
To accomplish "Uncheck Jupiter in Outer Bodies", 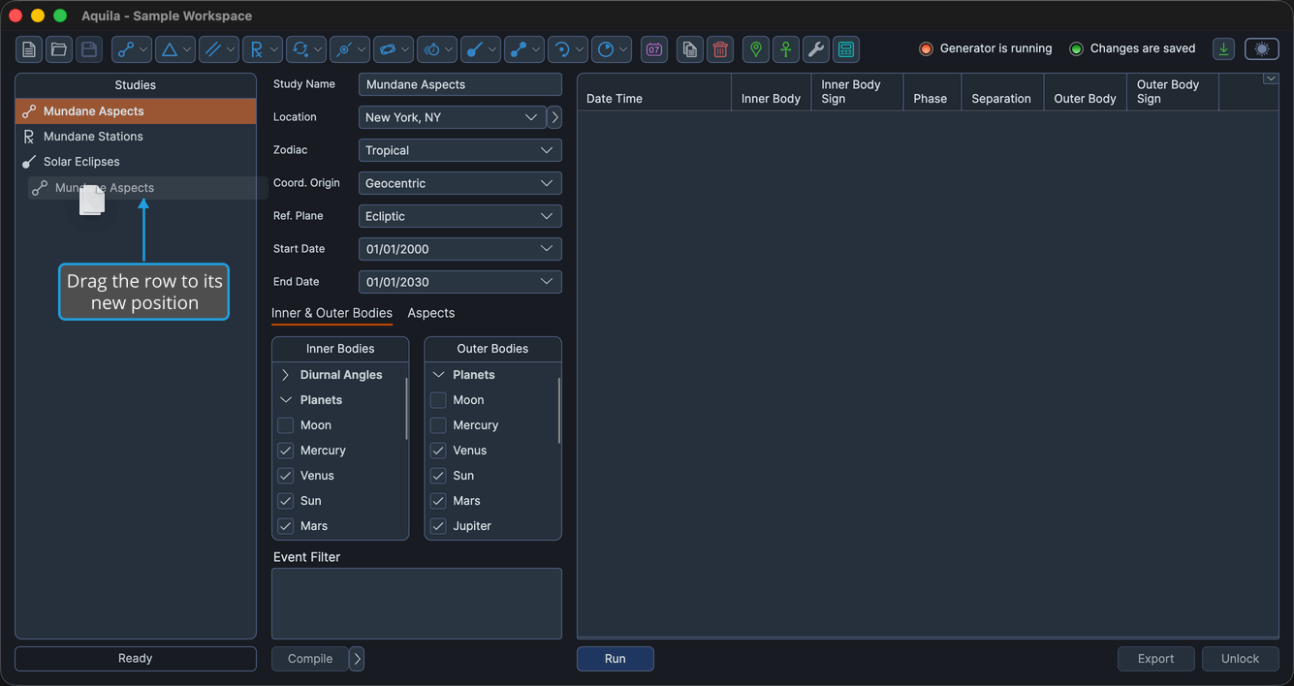I will [438, 526].
